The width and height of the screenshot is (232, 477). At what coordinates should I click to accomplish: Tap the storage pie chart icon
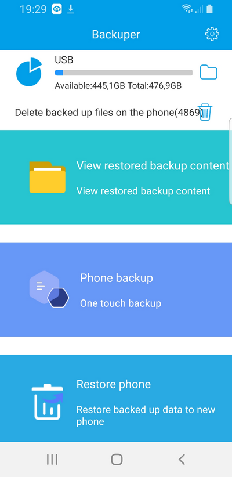pos(29,72)
